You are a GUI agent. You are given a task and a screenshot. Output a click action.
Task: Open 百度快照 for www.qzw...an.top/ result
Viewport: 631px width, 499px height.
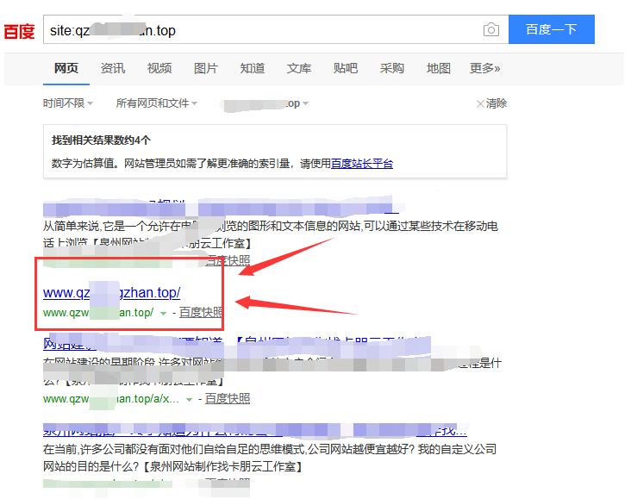(x=200, y=312)
